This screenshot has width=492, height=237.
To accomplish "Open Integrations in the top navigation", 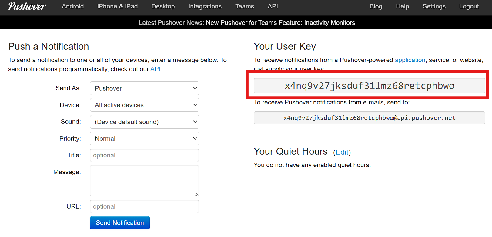I will pyautogui.click(x=205, y=6).
